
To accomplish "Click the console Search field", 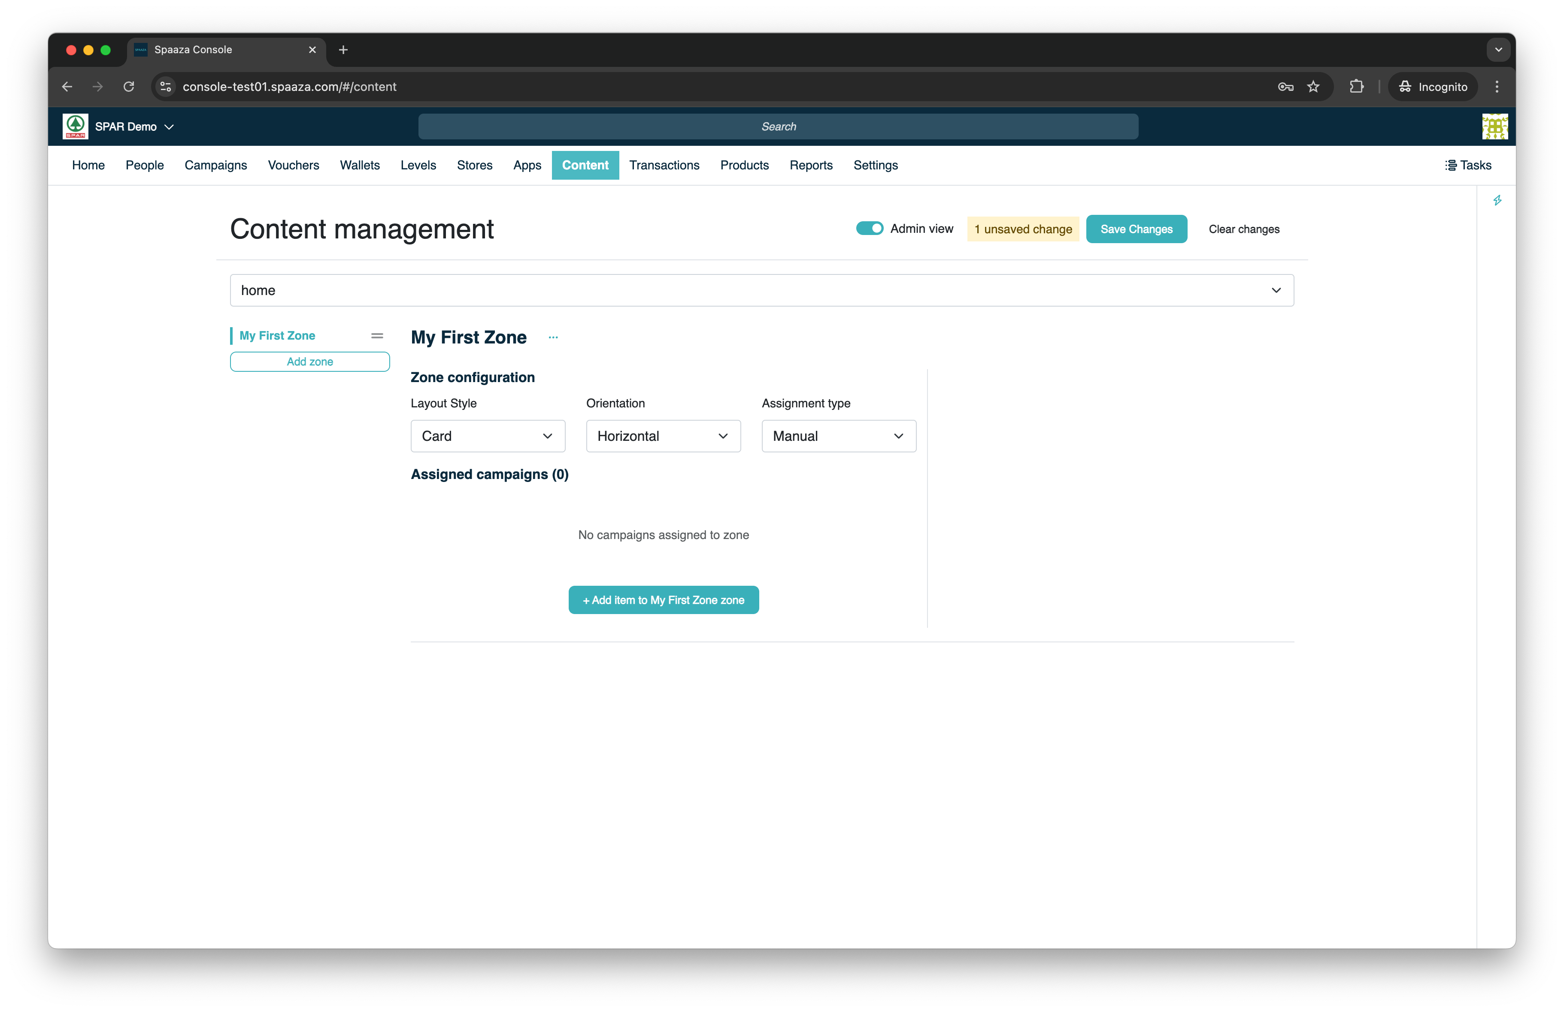I will point(778,126).
